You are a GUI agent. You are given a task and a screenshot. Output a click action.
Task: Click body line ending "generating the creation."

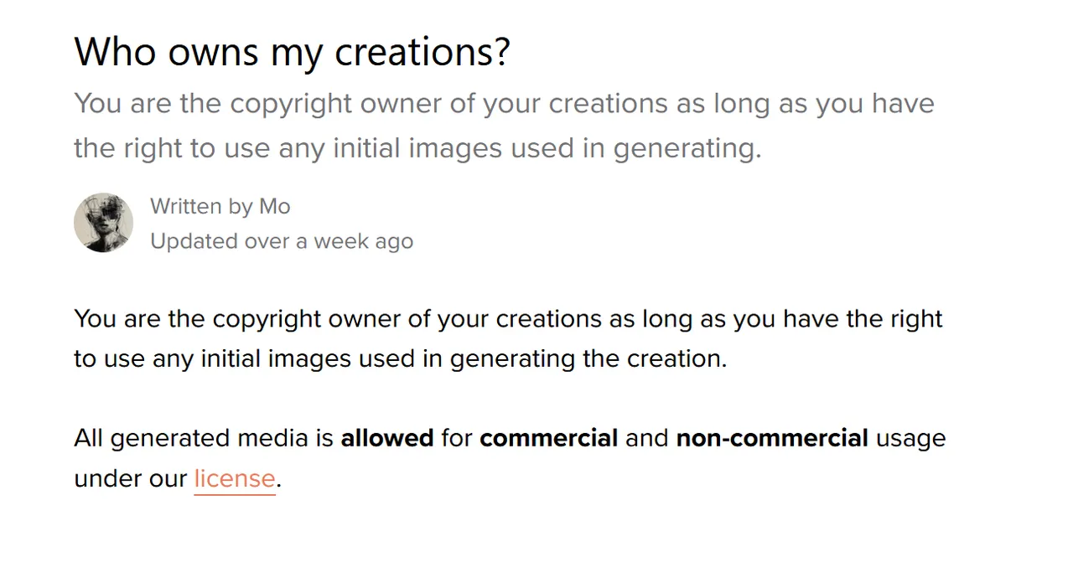[x=400, y=358]
